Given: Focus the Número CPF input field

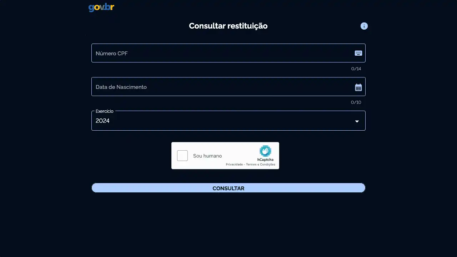Looking at the screenshot, I should (221, 53).
